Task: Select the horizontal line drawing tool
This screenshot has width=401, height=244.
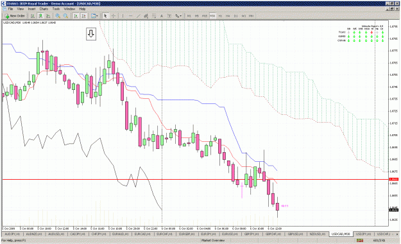Action: 131,16
